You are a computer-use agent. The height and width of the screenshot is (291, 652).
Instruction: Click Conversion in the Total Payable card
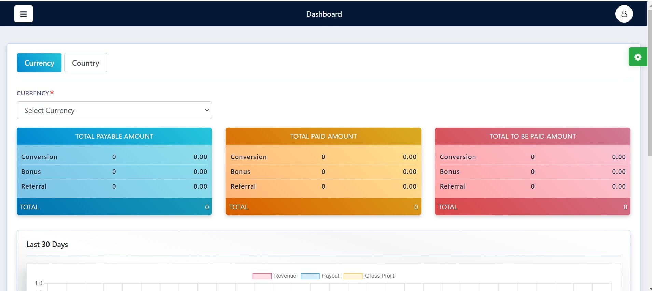39,157
